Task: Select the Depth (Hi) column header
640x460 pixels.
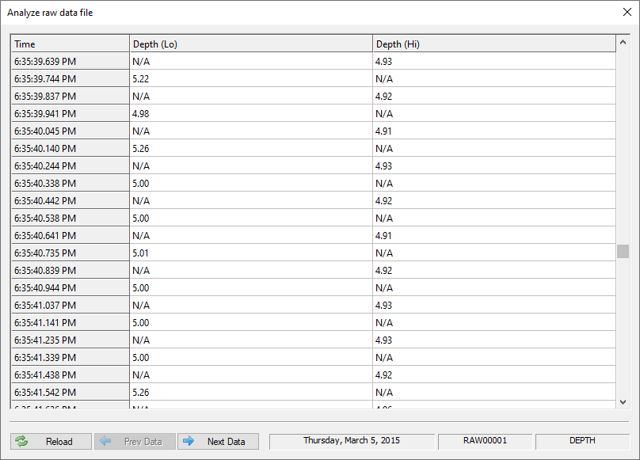Action: (x=494, y=44)
